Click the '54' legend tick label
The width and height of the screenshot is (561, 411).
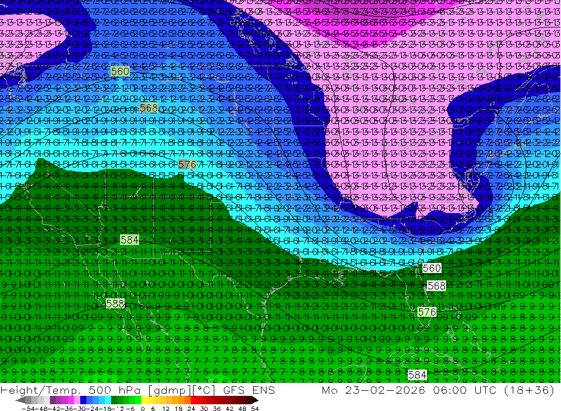[255, 409]
